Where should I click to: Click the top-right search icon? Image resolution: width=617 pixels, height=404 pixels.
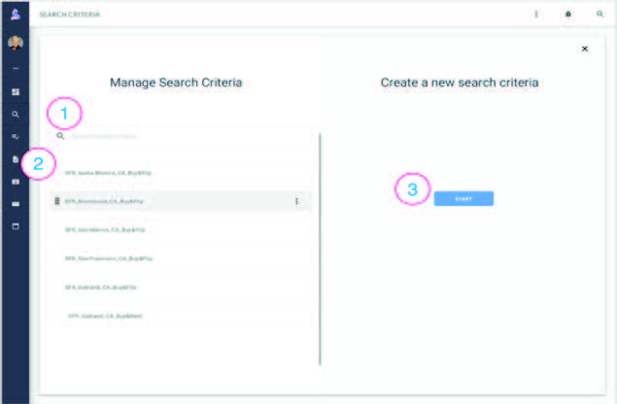coord(600,15)
